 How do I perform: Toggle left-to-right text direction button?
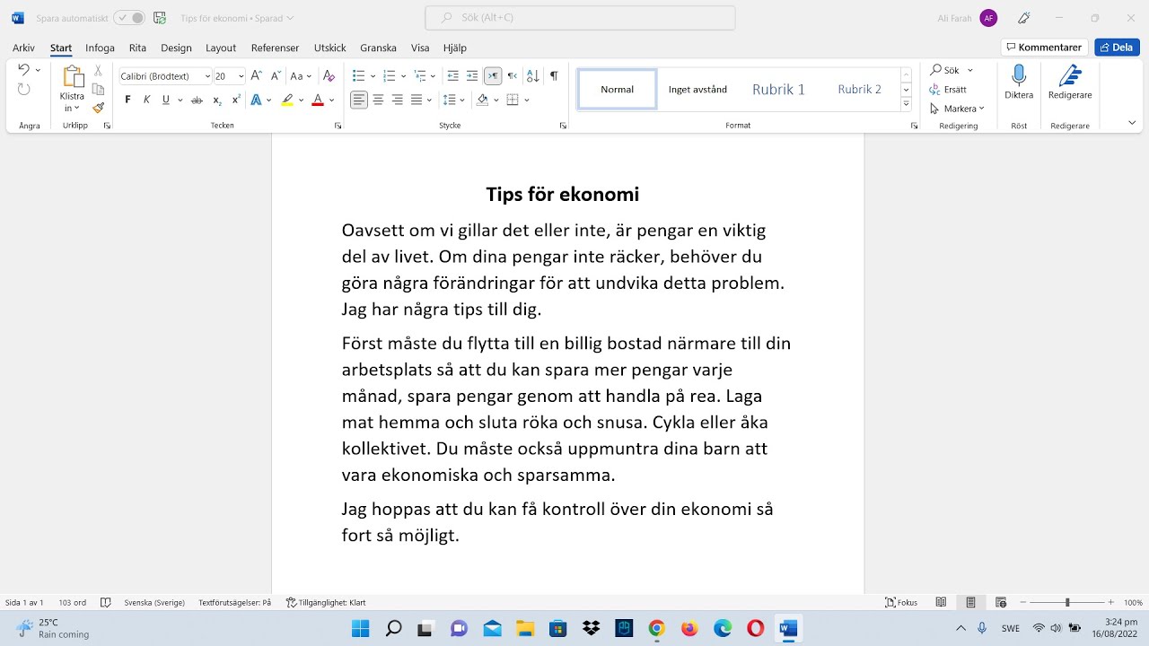[x=492, y=76]
